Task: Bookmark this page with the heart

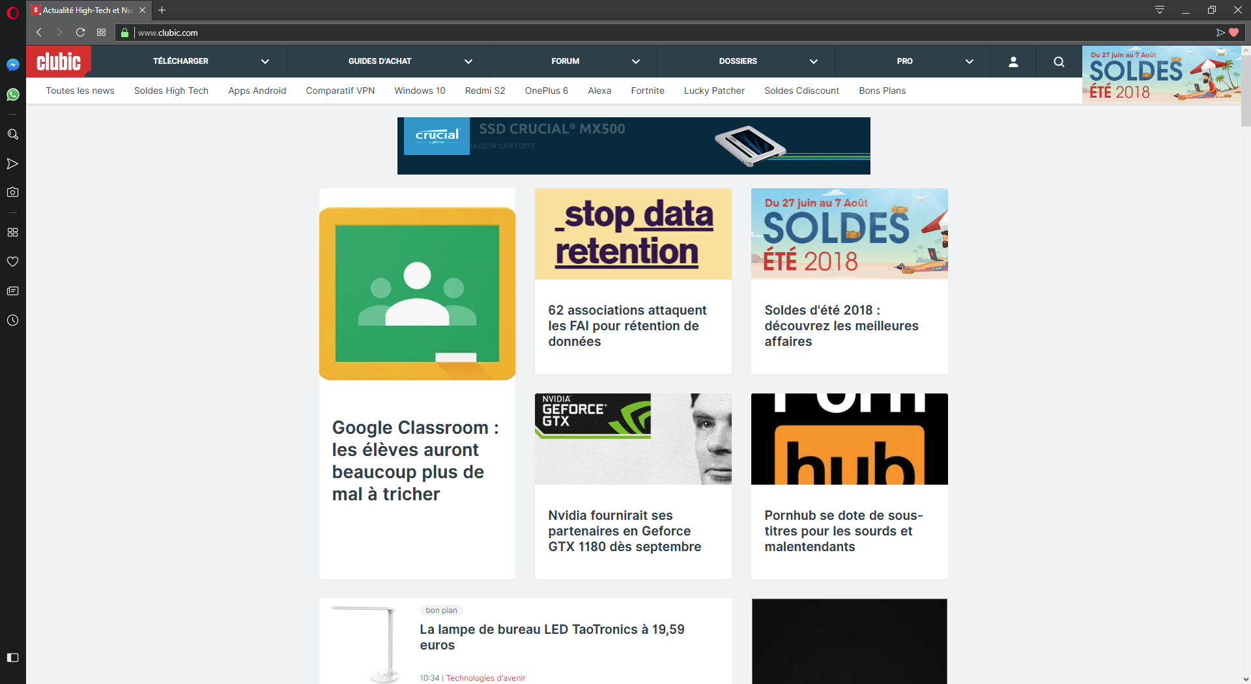Action: (x=1233, y=33)
